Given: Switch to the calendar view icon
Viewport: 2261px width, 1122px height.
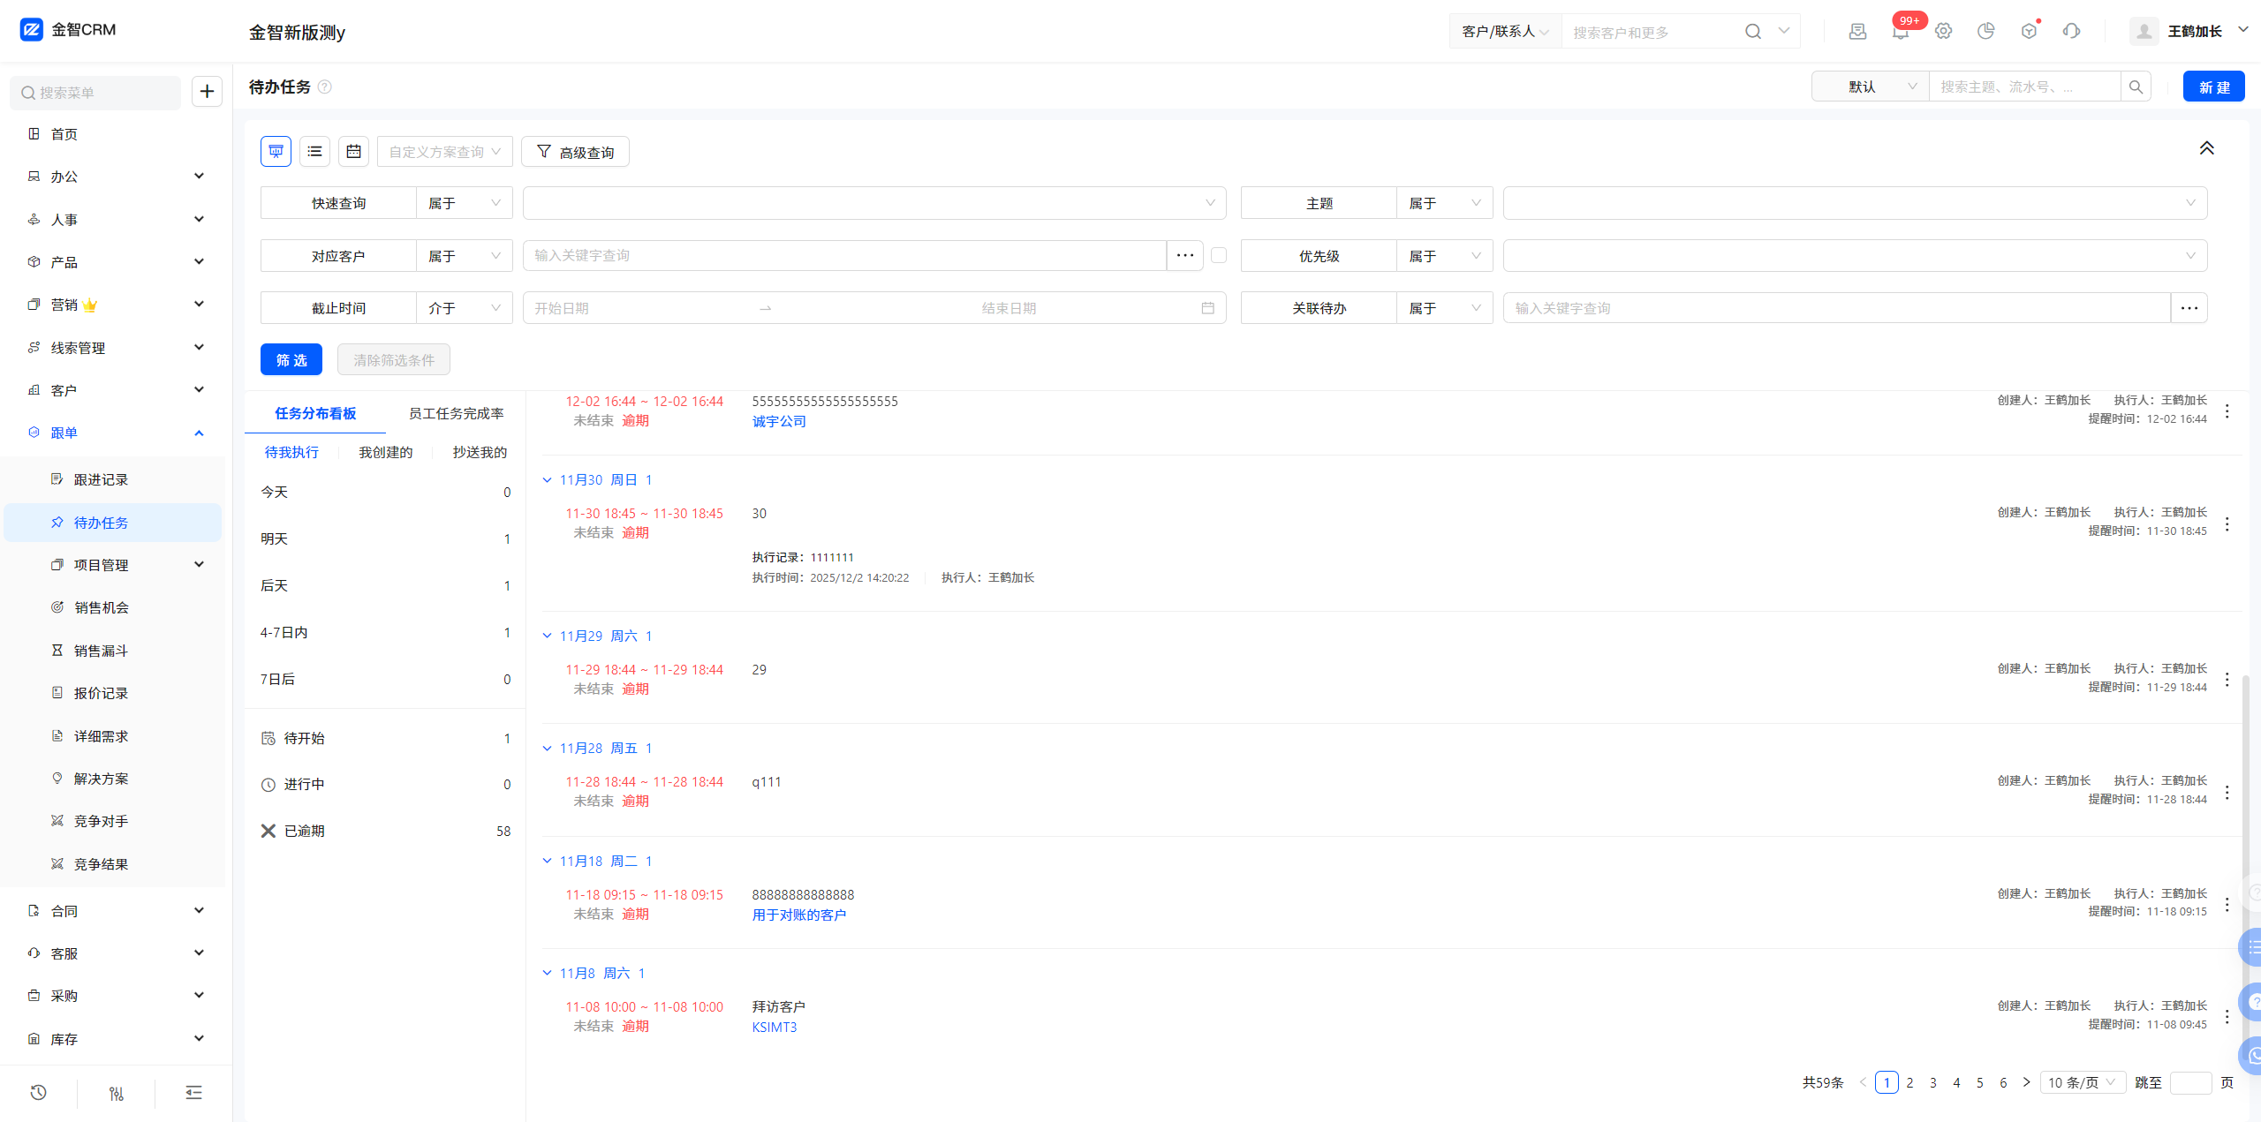Looking at the screenshot, I should (x=353, y=152).
